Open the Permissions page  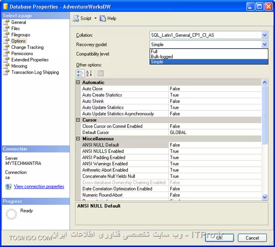point(22,53)
